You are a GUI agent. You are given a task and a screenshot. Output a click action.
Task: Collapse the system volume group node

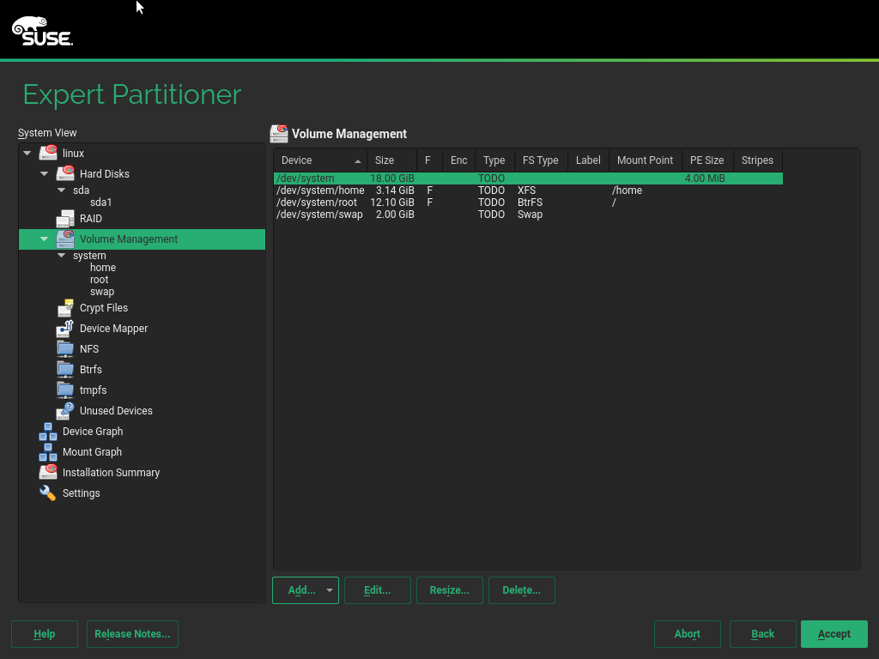click(62, 256)
